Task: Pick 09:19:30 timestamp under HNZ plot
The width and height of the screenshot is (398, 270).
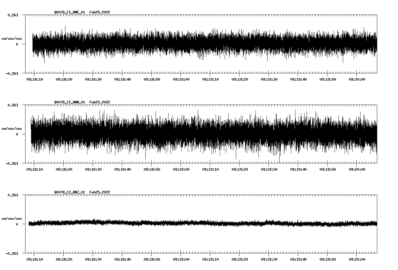Action: [269, 259]
